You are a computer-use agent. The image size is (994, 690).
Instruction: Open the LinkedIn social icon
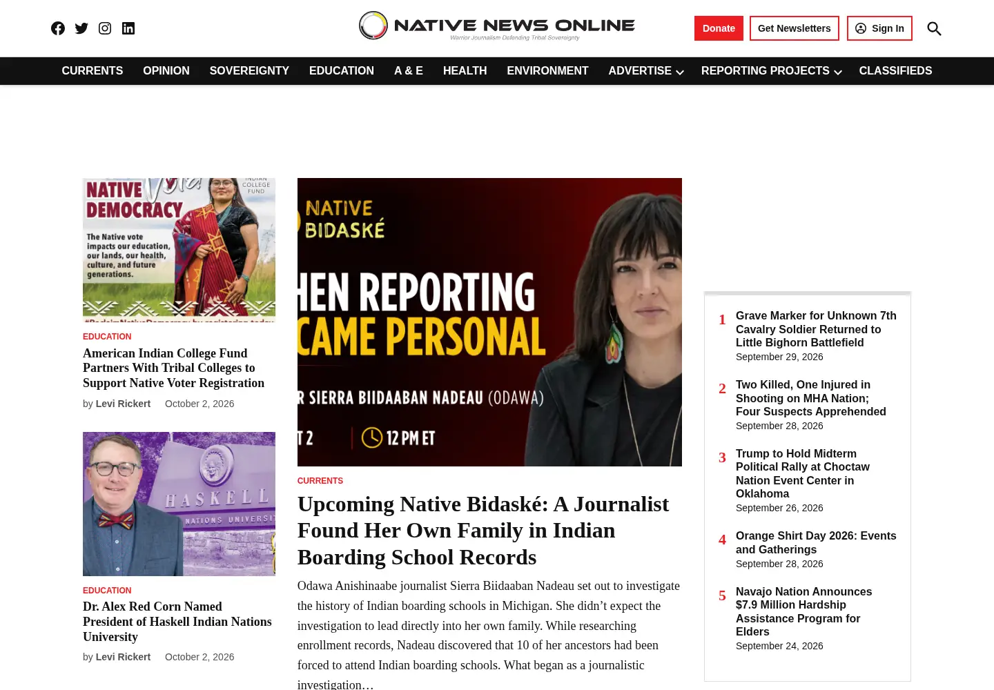[128, 28]
